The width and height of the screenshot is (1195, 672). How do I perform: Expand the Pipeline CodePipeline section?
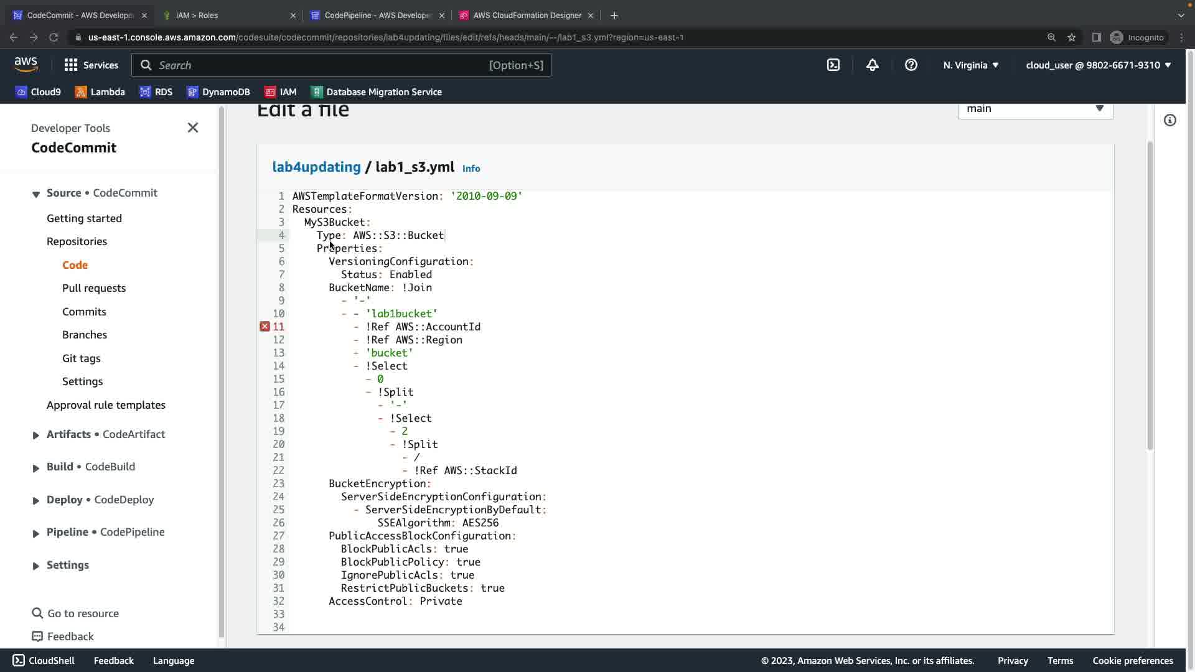(36, 533)
